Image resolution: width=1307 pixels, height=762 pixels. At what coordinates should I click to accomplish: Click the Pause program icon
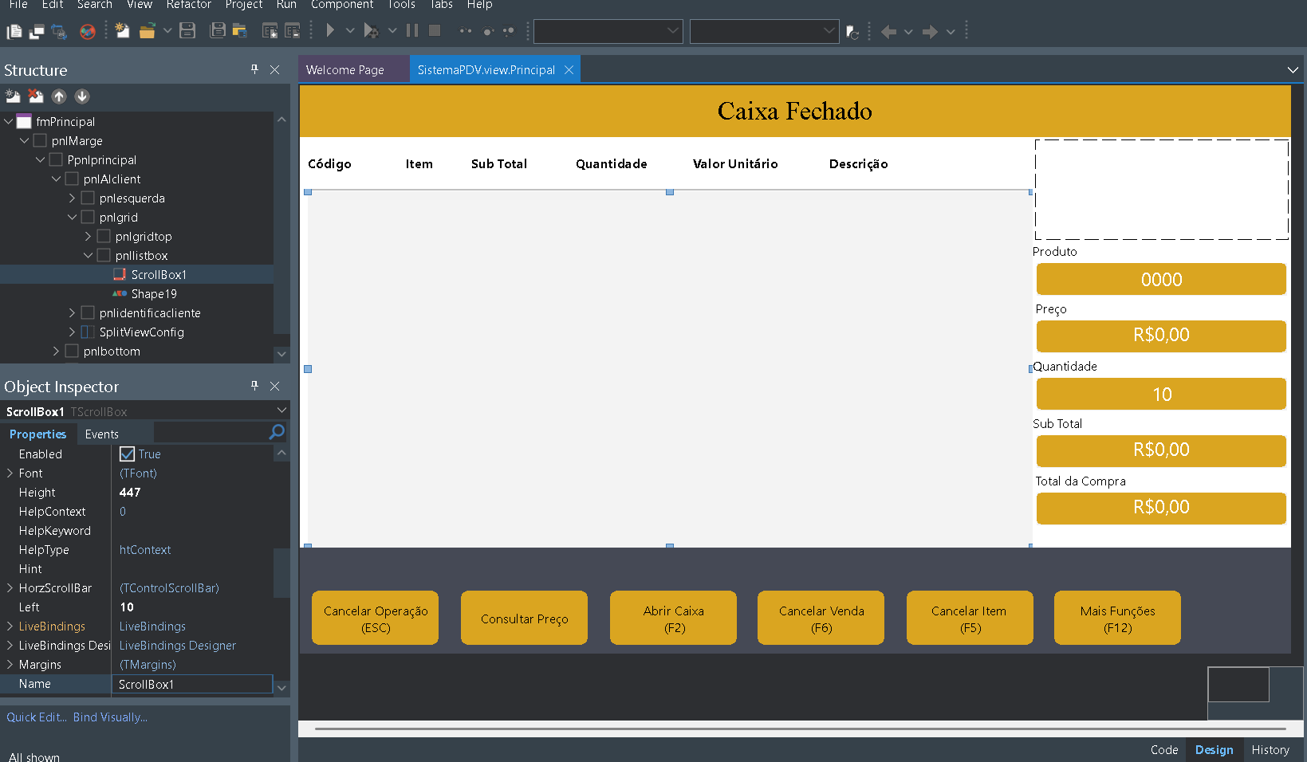(x=412, y=30)
